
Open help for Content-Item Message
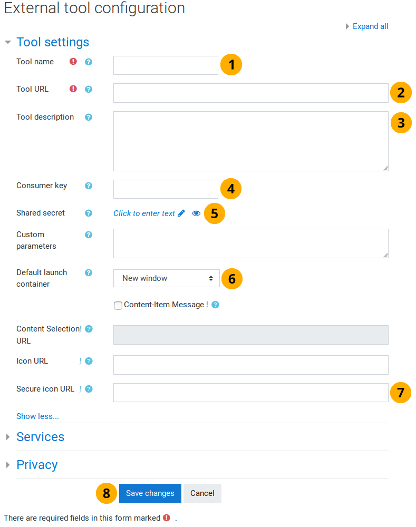[x=215, y=305]
